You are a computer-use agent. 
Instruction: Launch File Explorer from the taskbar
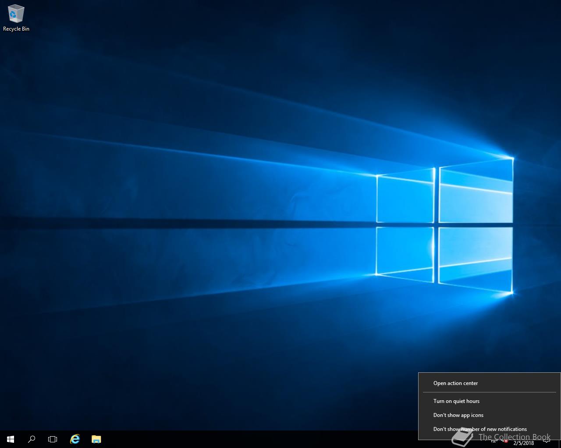(96, 439)
